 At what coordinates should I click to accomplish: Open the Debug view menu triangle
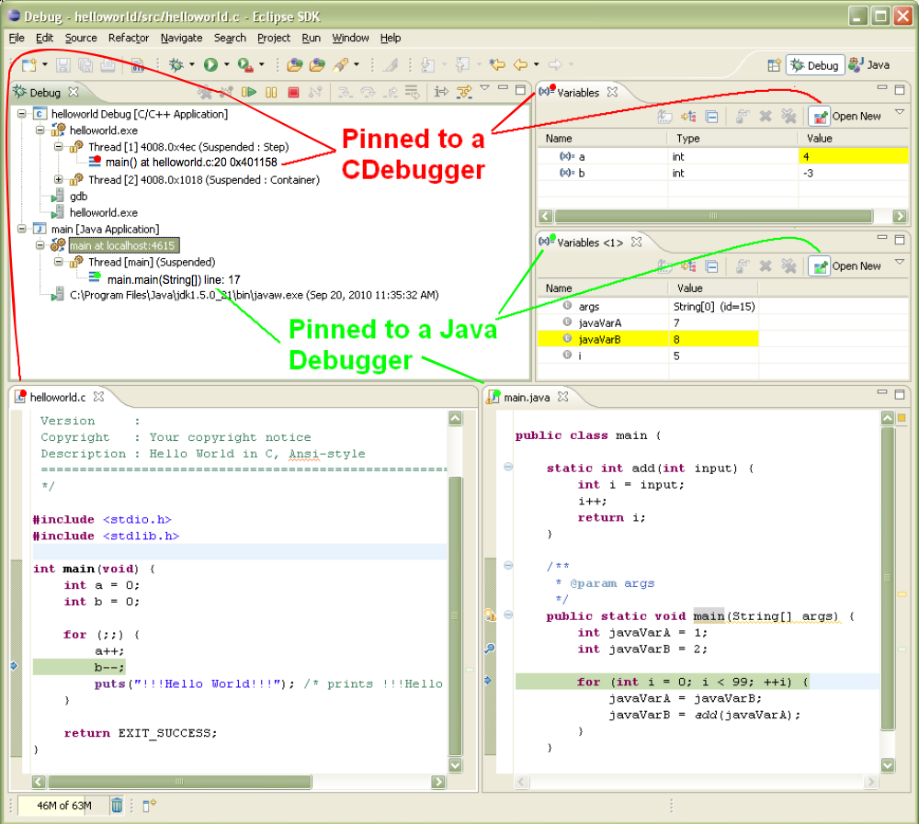(x=484, y=88)
